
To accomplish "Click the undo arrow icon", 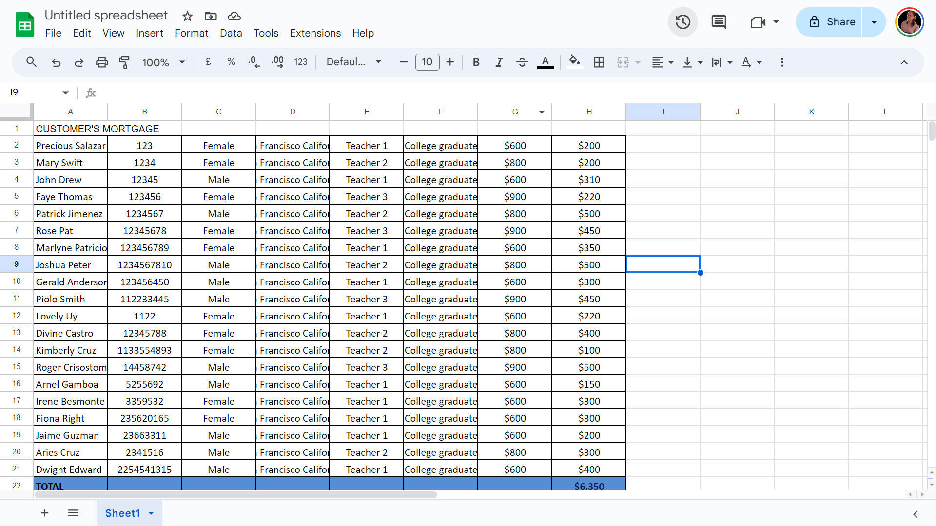I will 56,62.
